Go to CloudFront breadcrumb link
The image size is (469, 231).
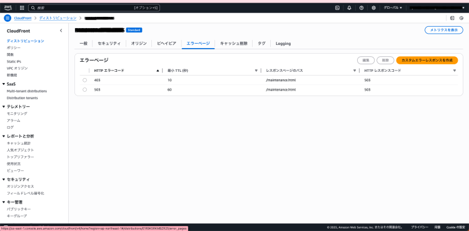point(23,18)
